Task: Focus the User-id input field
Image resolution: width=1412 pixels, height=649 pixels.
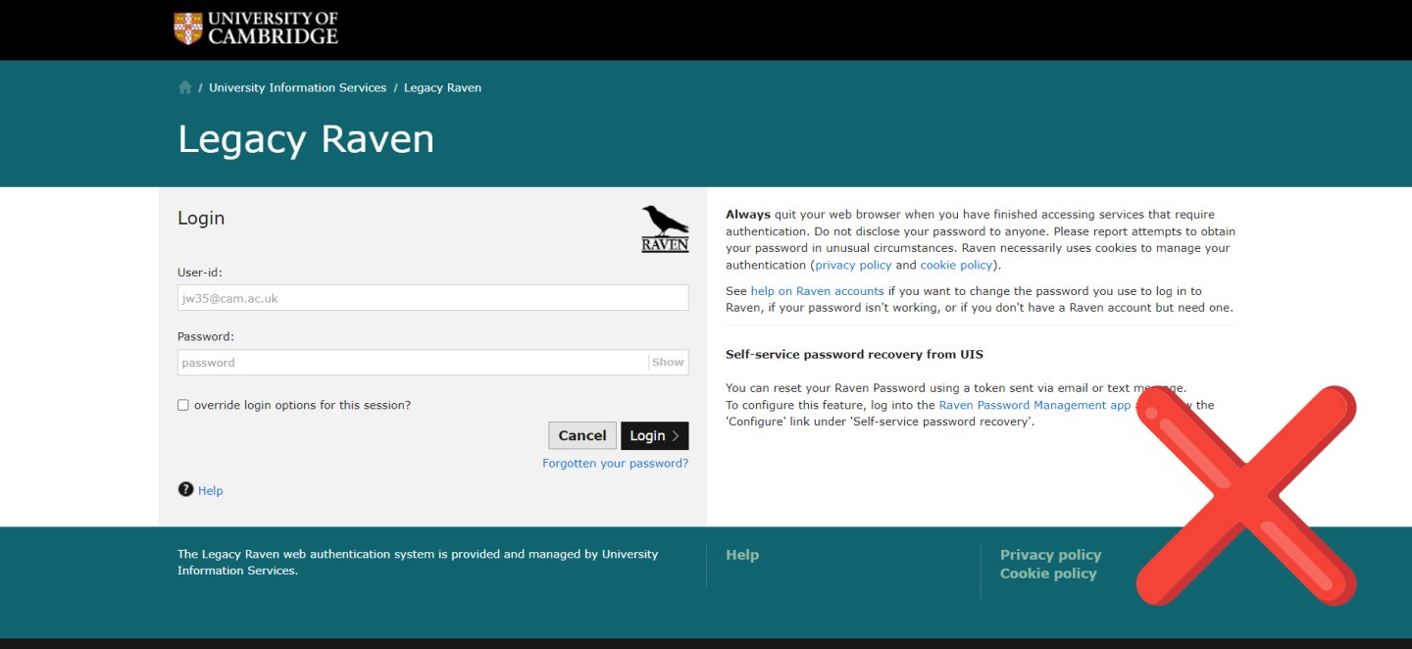Action: [x=432, y=298]
